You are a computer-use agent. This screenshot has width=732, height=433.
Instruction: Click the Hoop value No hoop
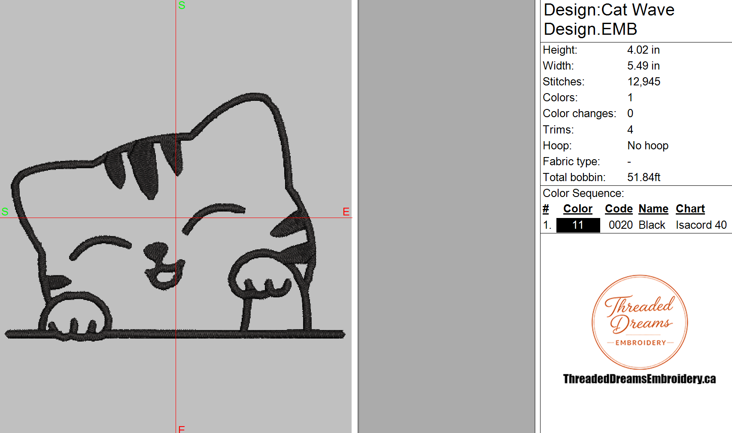click(x=648, y=146)
